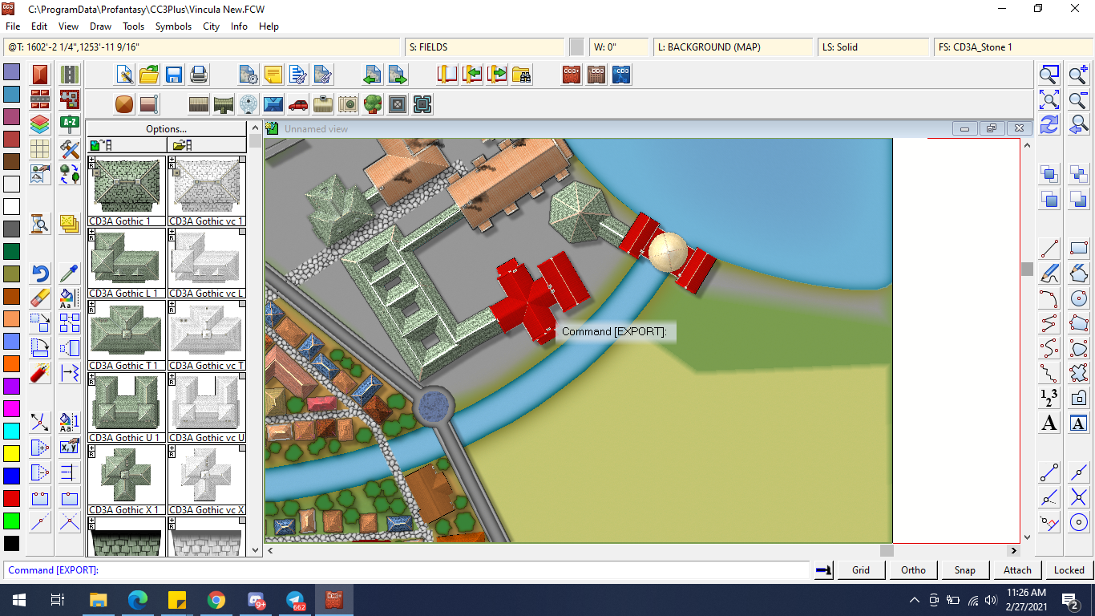1095x616 pixels.
Task: Select the Zoom Extents icon
Action: click(x=1049, y=100)
